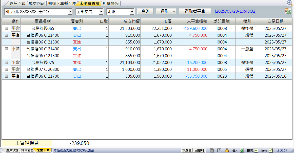Click the 選取者平倉 button
Viewport: 294px width, 153px height.
coord(194,11)
